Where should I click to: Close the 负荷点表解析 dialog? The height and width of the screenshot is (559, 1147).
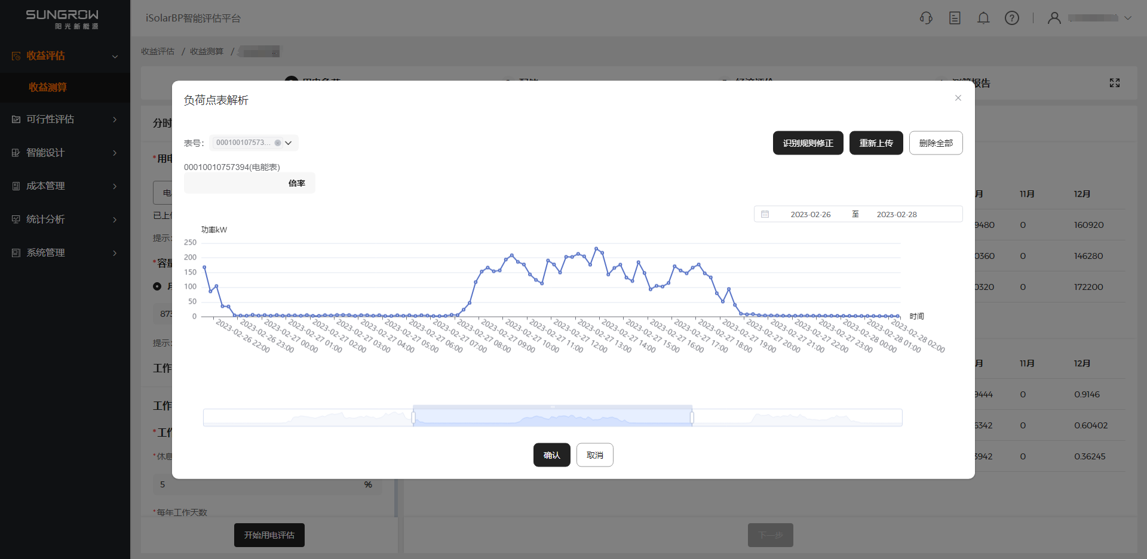(x=958, y=98)
